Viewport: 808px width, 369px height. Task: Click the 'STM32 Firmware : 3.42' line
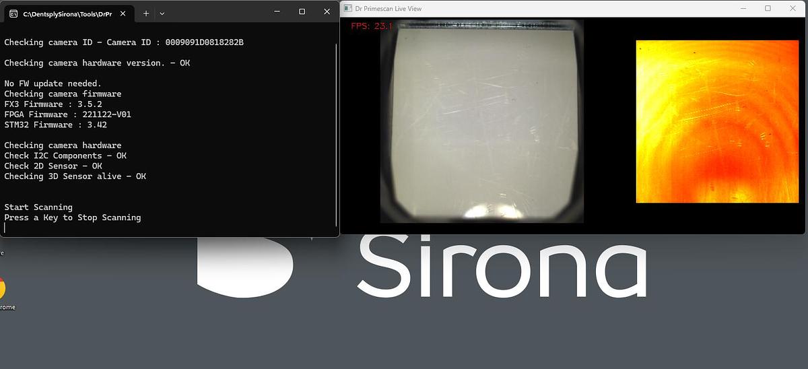56,125
